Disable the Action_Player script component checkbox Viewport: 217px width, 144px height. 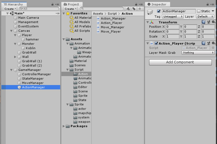click(156, 43)
